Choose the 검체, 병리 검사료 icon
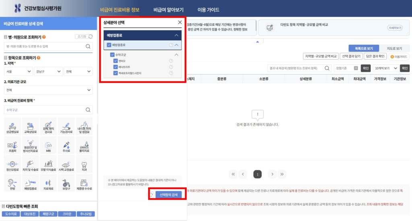This screenshot has width=412, height=221. 48,127
